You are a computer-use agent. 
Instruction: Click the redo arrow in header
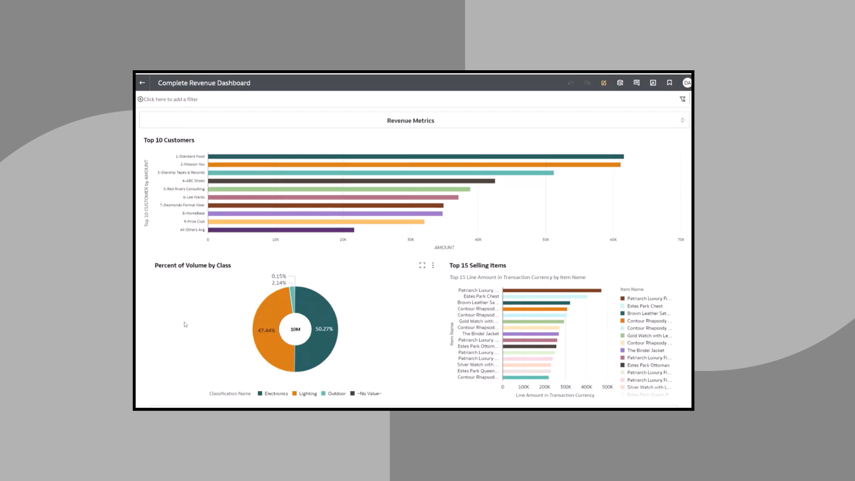pos(587,83)
